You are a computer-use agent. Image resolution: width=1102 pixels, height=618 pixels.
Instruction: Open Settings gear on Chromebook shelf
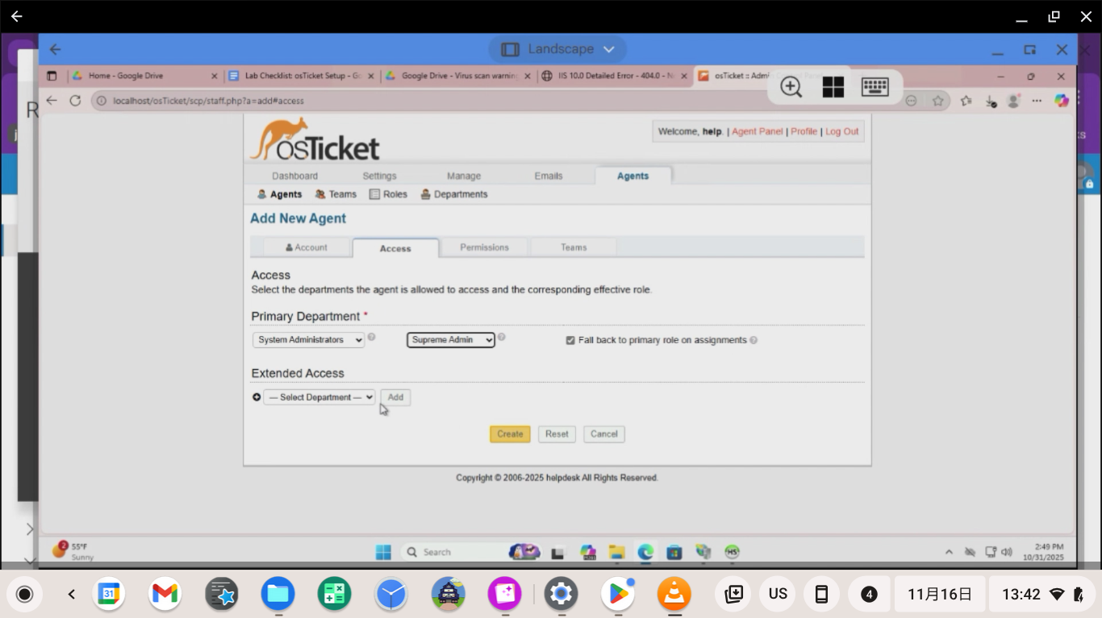(561, 595)
